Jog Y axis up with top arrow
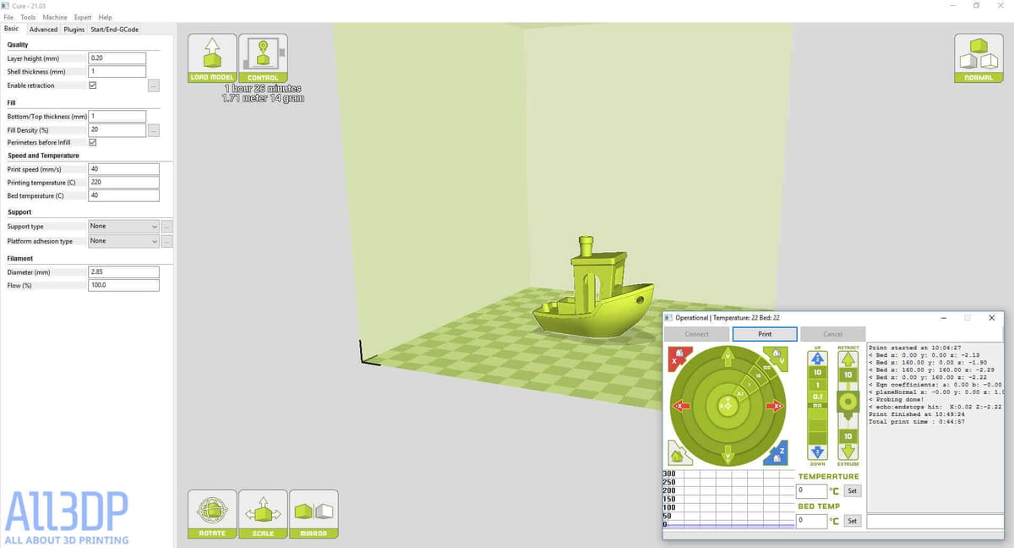This screenshot has width=1014, height=548. [x=728, y=356]
